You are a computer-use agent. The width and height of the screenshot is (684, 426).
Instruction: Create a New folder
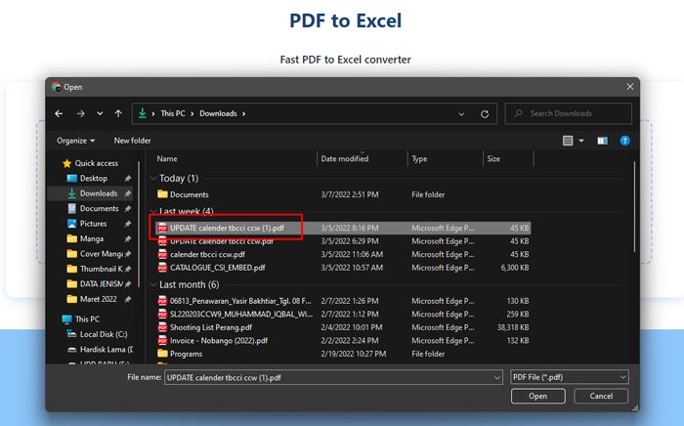click(132, 141)
